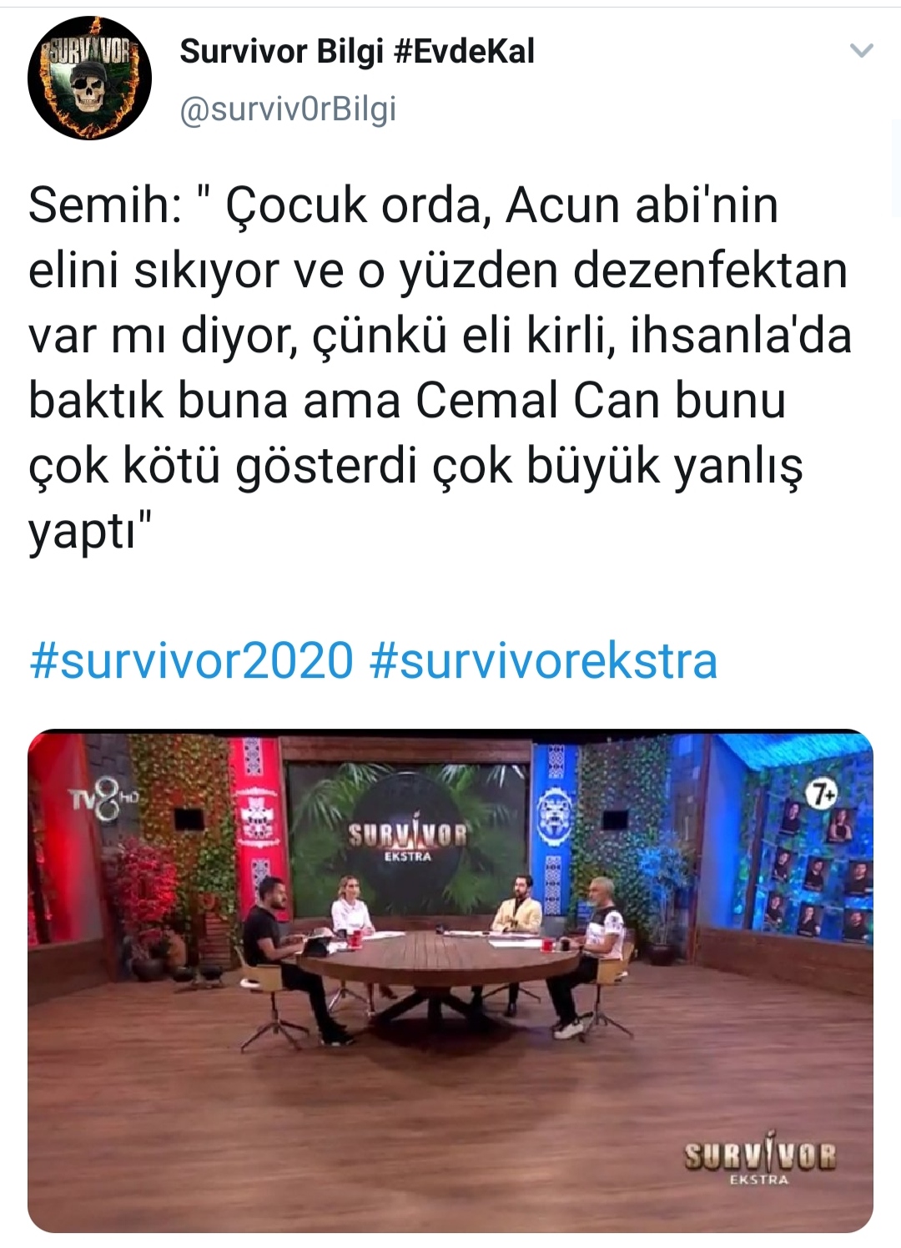901x1248 pixels.
Task: Expand the tweet options chevron
Action: pyautogui.click(x=860, y=52)
